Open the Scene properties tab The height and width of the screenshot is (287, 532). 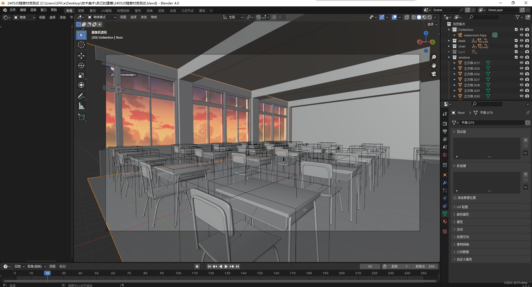445,147
